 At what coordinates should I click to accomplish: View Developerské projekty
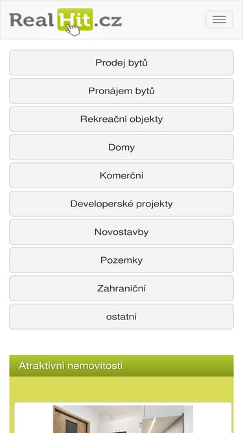[x=122, y=204]
